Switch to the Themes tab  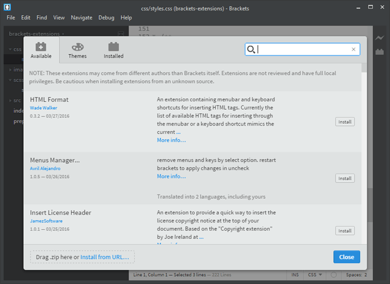(x=77, y=50)
